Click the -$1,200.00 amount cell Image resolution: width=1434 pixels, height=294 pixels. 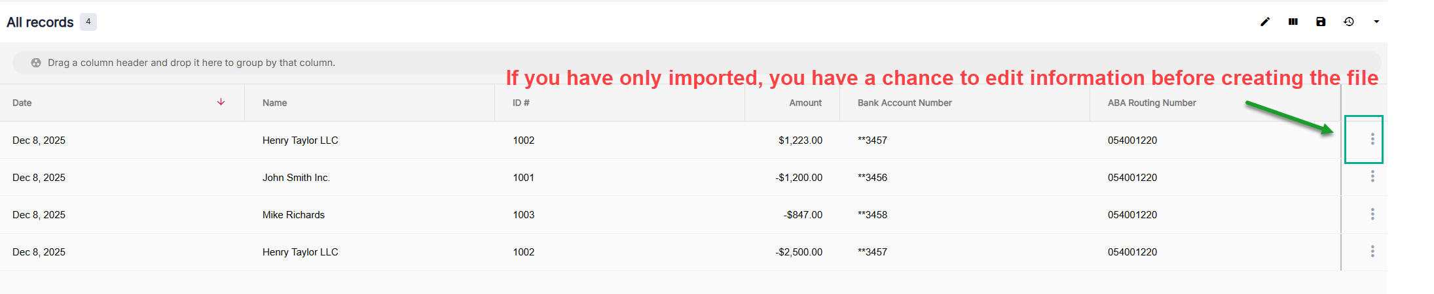(799, 178)
